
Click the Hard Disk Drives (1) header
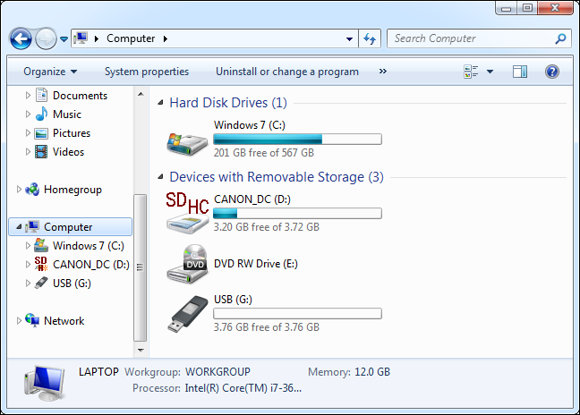click(228, 103)
